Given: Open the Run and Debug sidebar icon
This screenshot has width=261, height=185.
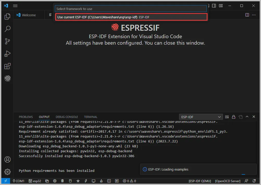Looking at the screenshot, I should pyautogui.click(x=7, y=54).
